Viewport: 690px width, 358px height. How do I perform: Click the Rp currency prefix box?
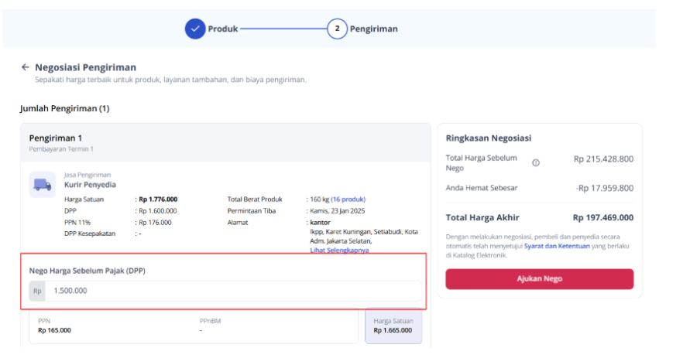(x=37, y=291)
